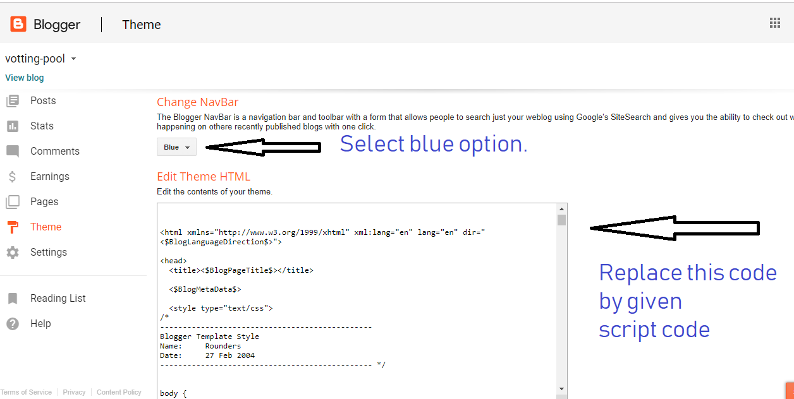This screenshot has height=399, width=794.
Task: Open the Google apps grid icon
Action: point(775,23)
